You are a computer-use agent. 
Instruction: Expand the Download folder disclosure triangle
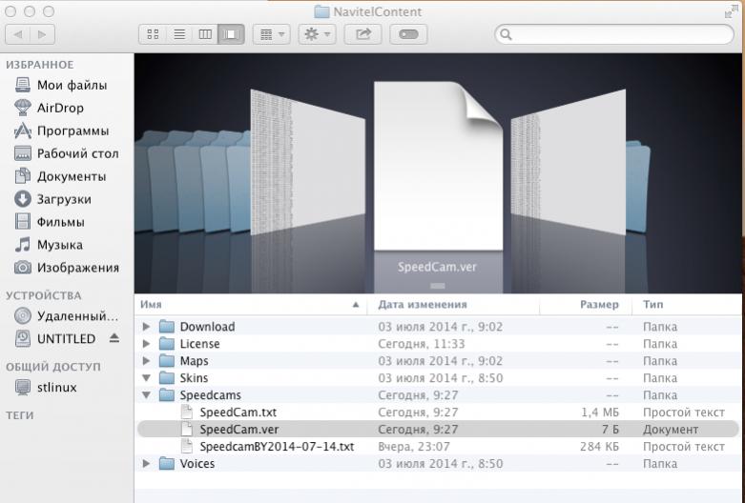click(146, 327)
